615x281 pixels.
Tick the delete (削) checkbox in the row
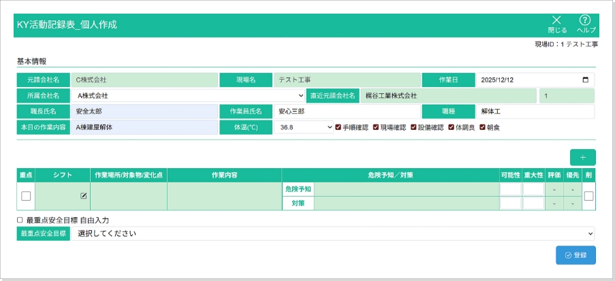click(x=588, y=196)
